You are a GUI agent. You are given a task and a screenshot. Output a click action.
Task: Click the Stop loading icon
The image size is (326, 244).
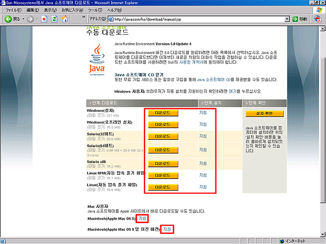point(44,19)
